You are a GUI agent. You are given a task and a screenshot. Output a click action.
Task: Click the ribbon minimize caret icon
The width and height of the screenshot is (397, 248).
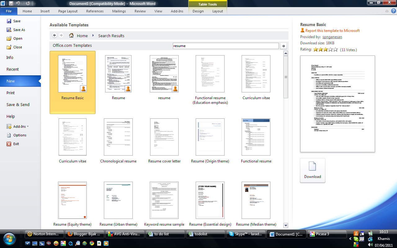387,11
